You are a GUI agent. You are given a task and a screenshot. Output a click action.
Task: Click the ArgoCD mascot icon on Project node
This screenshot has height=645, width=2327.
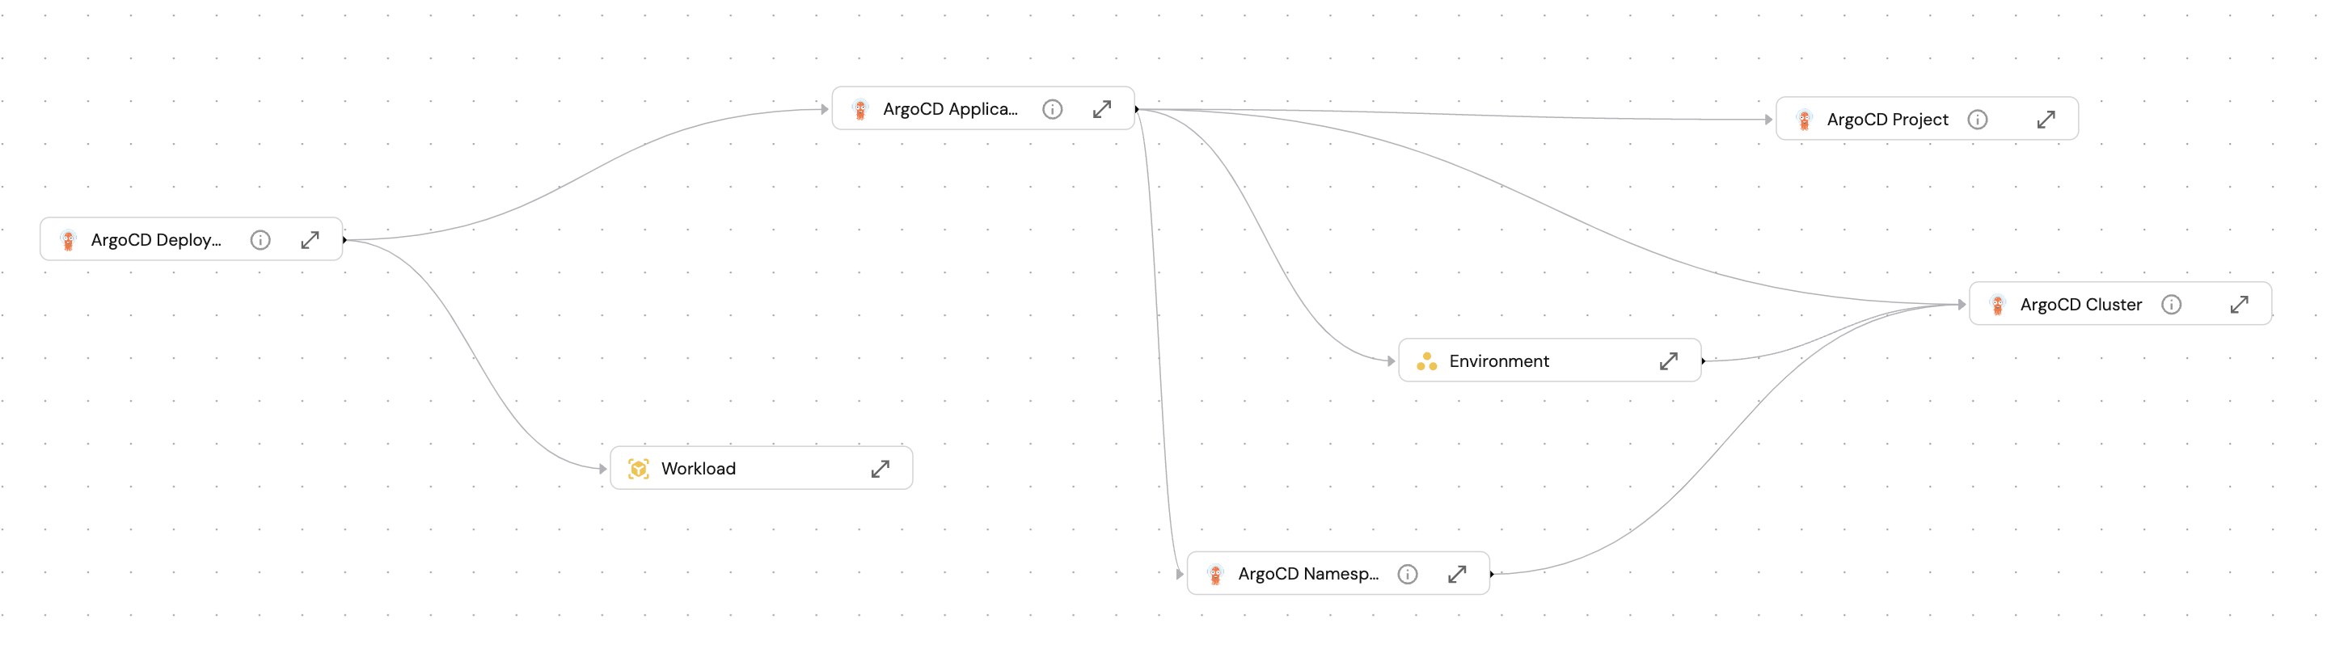(1804, 120)
